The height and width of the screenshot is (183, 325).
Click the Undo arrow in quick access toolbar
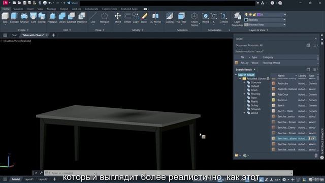coord(50,3)
